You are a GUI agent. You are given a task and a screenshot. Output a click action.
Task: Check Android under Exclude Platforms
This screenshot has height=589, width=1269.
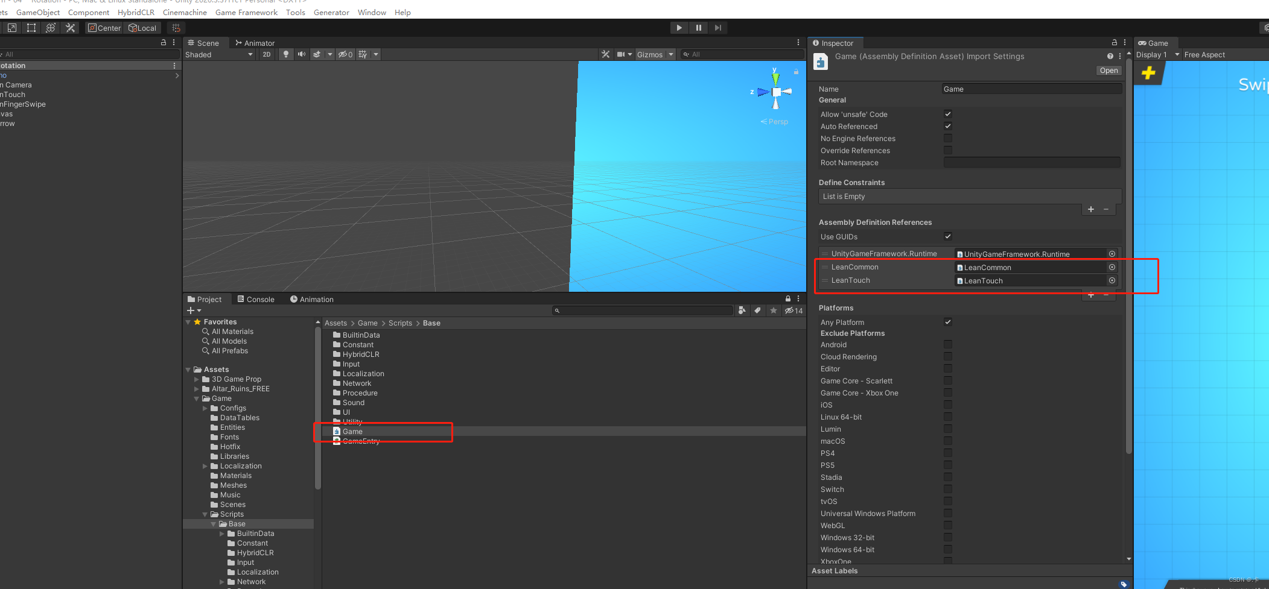[x=948, y=344]
